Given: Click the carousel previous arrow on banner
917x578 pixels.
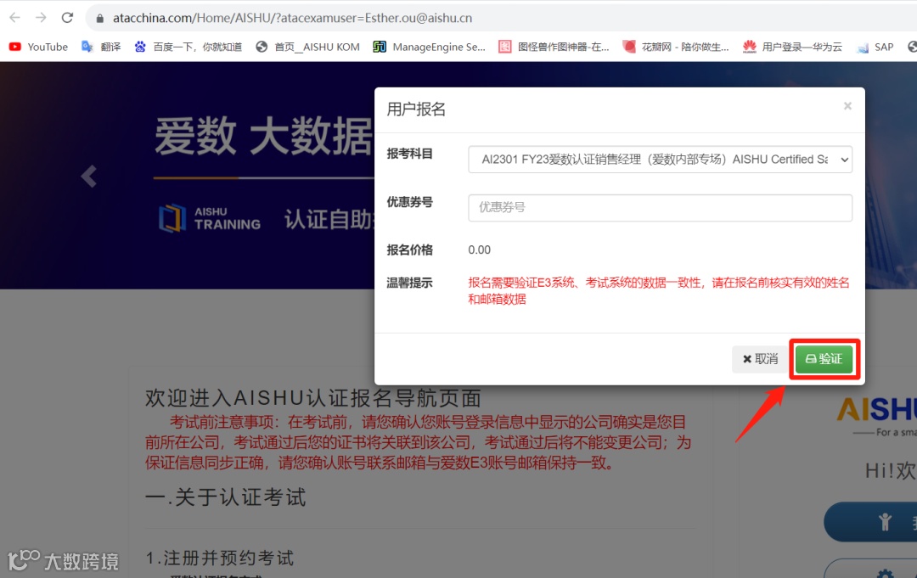Looking at the screenshot, I should tap(89, 176).
